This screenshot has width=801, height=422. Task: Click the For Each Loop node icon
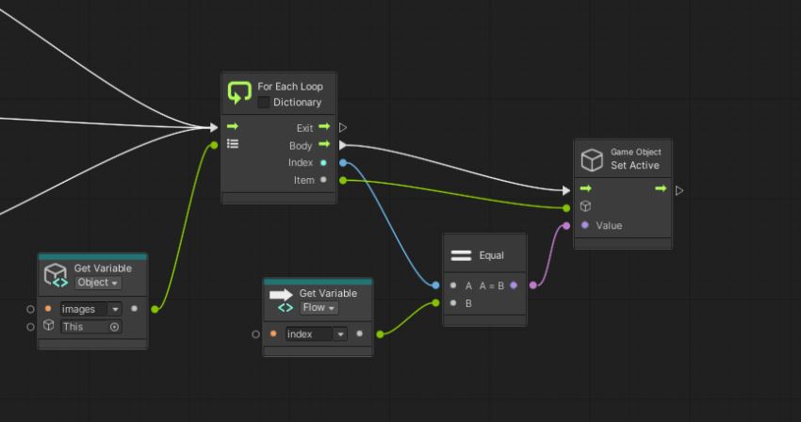coord(239,93)
